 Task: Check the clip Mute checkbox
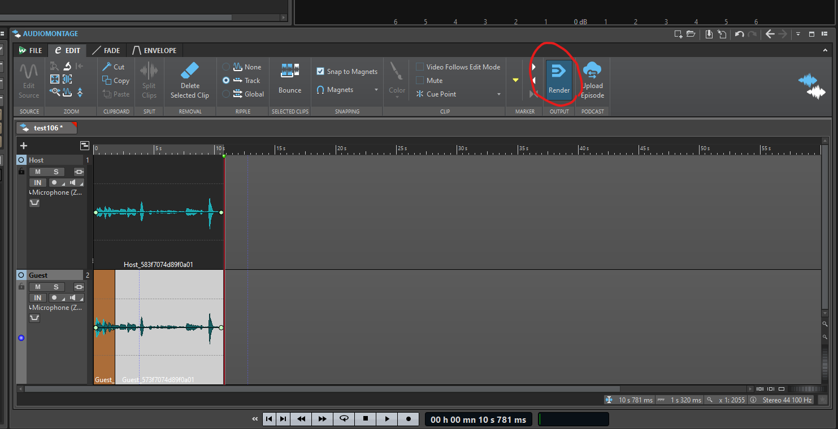[420, 81]
